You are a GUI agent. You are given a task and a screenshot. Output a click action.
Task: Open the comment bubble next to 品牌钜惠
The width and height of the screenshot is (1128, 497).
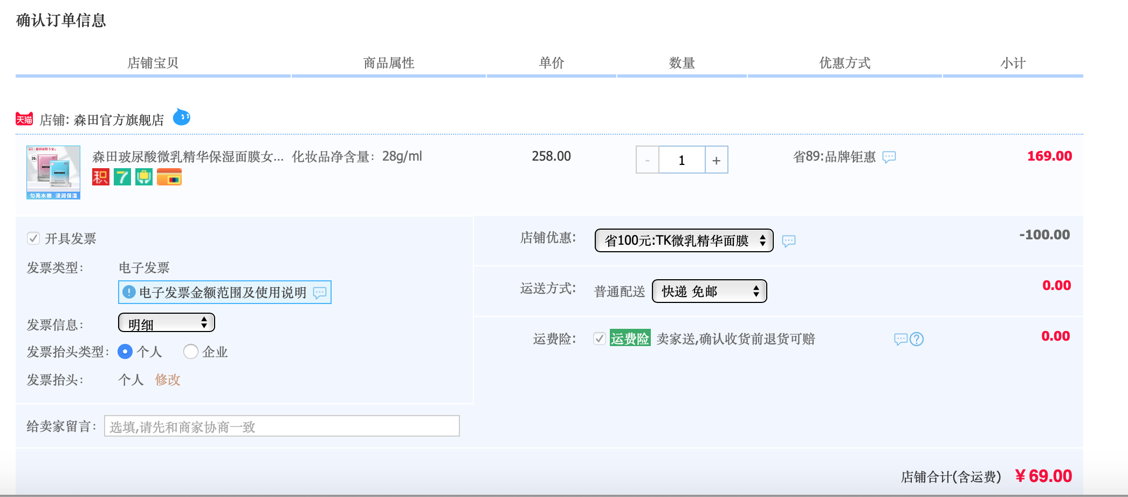click(889, 157)
